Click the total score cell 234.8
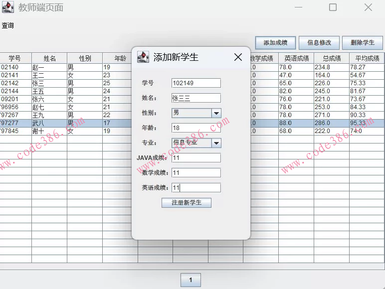Image resolution: width=385 pixels, height=289 pixels. pyautogui.click(x=332, y=67)
